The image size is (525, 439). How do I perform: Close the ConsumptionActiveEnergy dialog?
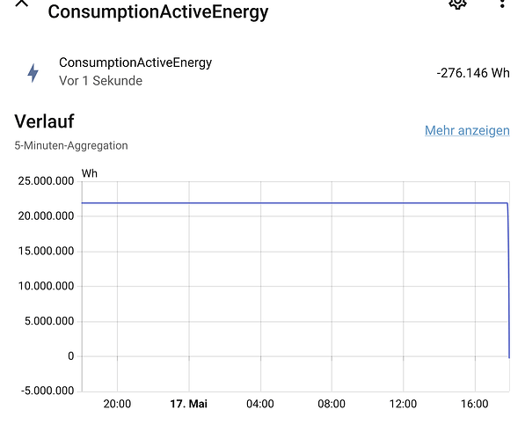click(x=22, y=3)
